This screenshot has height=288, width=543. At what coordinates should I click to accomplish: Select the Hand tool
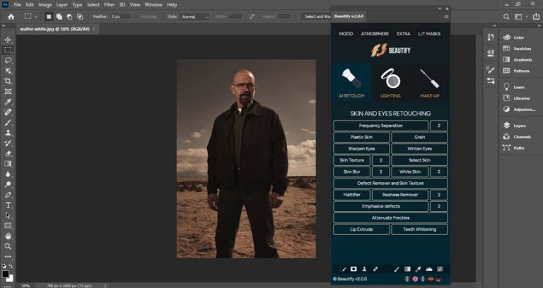point(8,236)
